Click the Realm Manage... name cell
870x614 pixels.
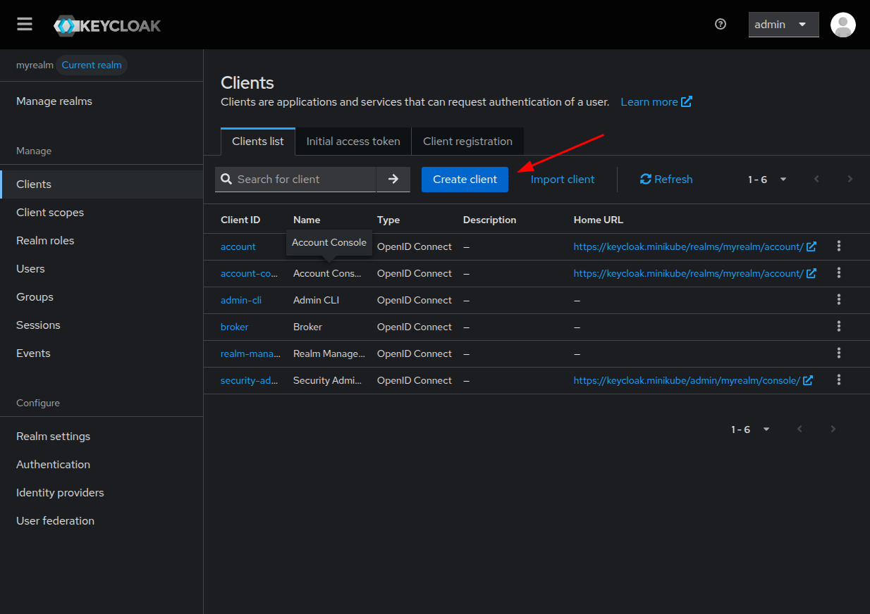point(329,353)
